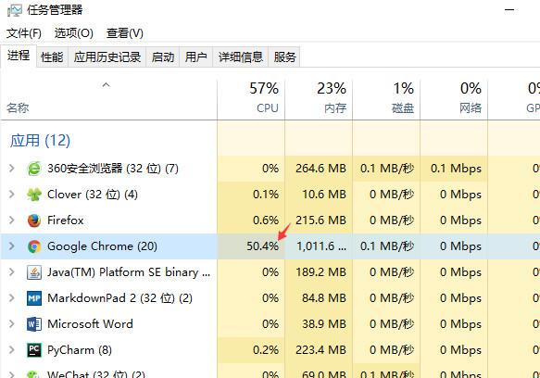Click the Firefox process icon
This screenshot has height=378, width=540.
34,220
